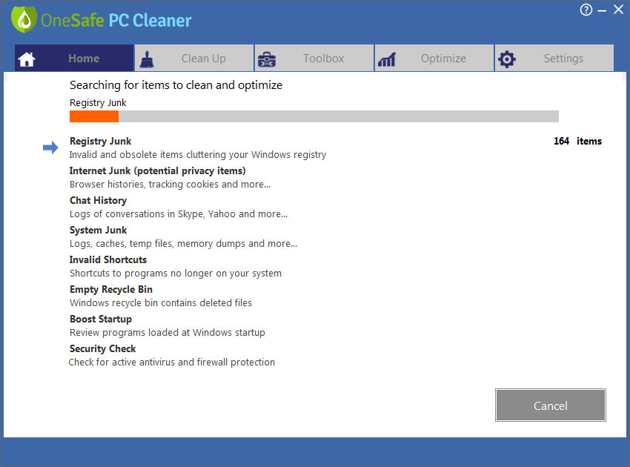Click the home icon on the Home tab
The height and width of the screenshot is (467, 630).
pos(27,59)
